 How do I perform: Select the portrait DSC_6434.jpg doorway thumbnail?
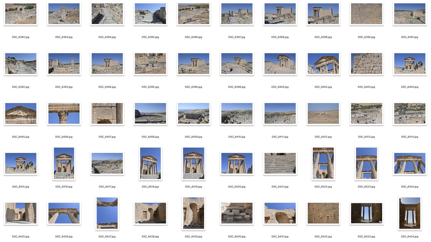(410, 213)
